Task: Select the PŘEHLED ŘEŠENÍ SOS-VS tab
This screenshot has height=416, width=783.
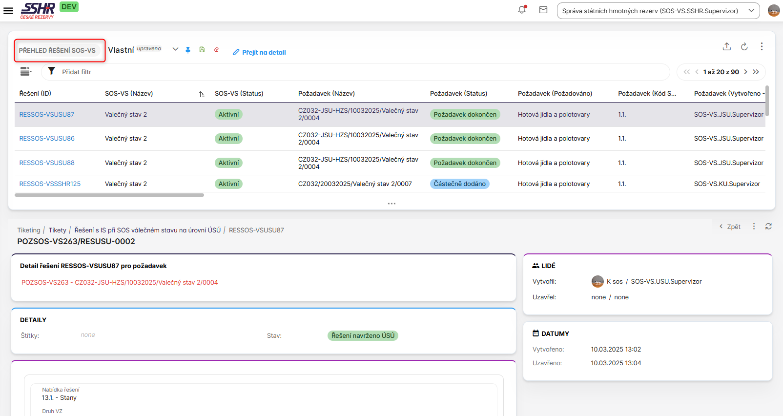Action: click(58, 50)
